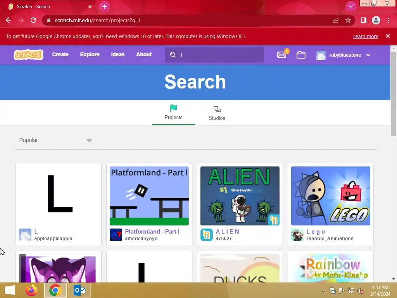Click americanyoyo's avatar icon
397x298 pixels.
[116, 235]
